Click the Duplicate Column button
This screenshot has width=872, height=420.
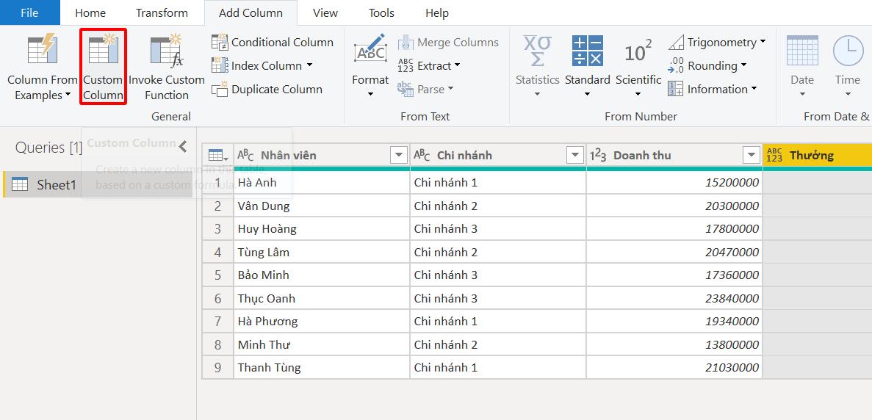(x=267, y=90)
